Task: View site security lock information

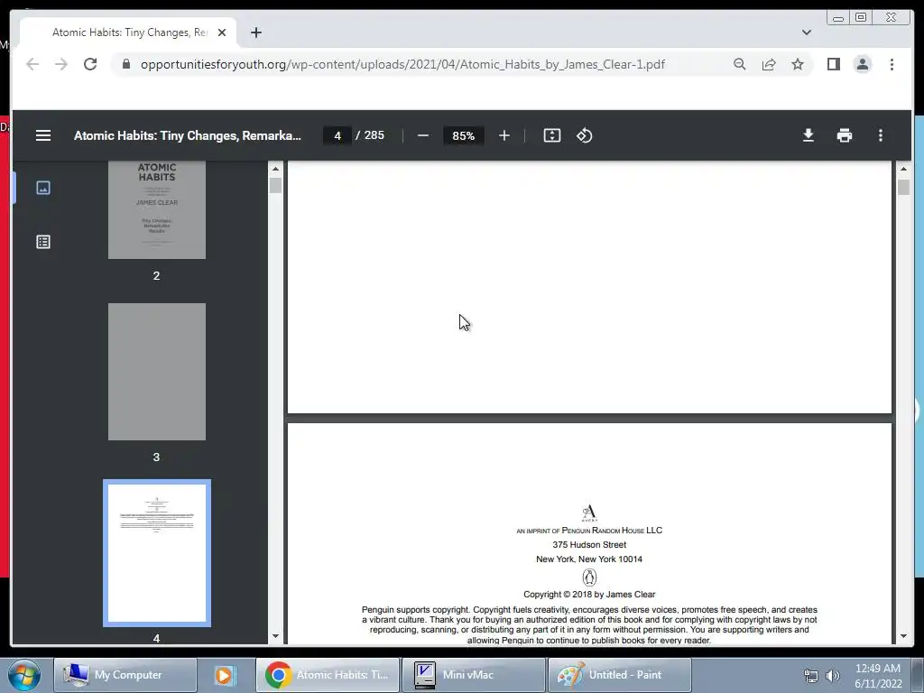Action: click(126, 64)
